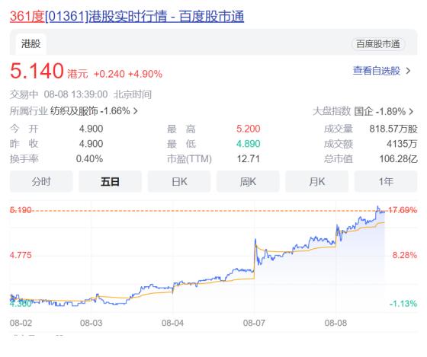Click the 成交额 value 4135万

pyautogui.click(x=402, y=144)
